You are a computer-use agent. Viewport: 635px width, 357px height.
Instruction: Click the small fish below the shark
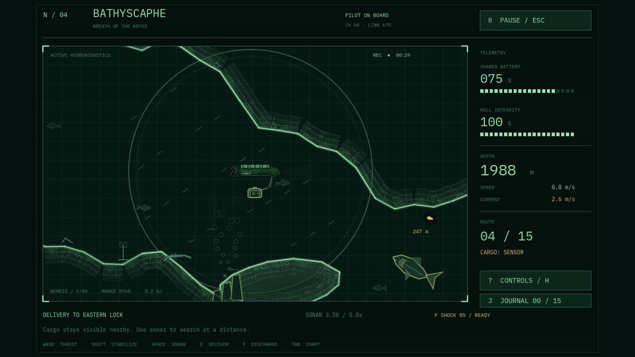[x=379, y=288]
